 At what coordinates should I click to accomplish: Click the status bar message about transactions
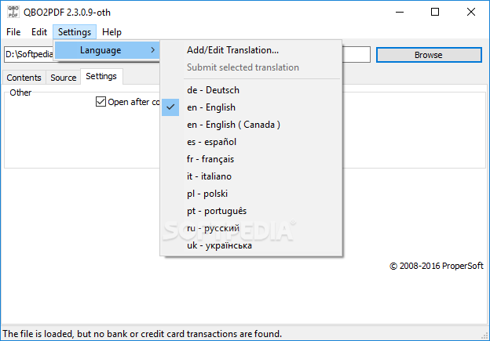(142, 334)
